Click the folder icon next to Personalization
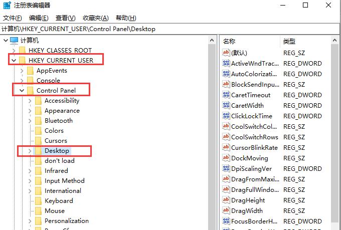The image size is (341, 230). [x=38, y=221]
